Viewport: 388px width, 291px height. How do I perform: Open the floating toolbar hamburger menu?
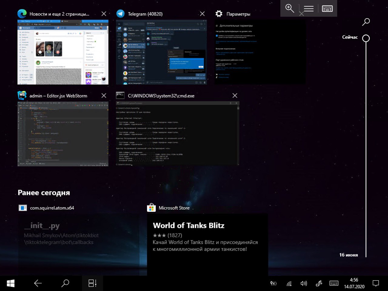[309, 8]
